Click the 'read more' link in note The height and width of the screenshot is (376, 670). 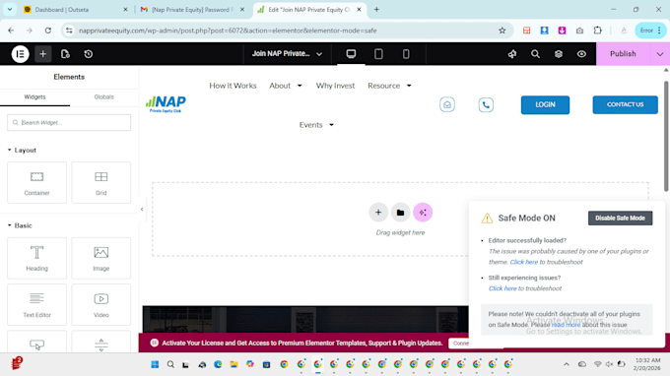pos(566,325)
